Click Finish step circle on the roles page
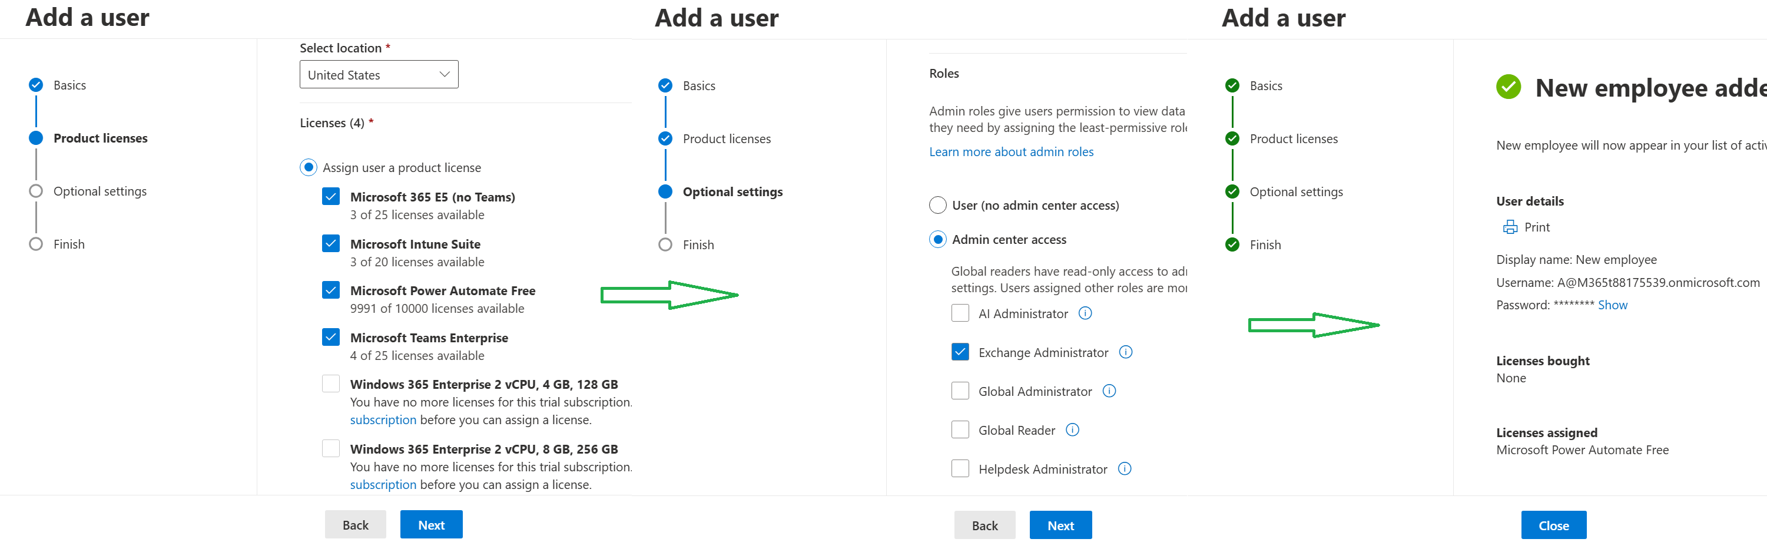Screen dimensions: 1767x552 coord(665,244)
